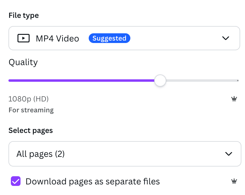Click the Select pages heading
The image size is (245, 195).
31,131
